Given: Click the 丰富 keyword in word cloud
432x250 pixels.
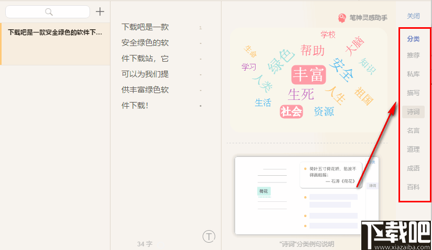Looking at the screenshot, I should [308, 75].
